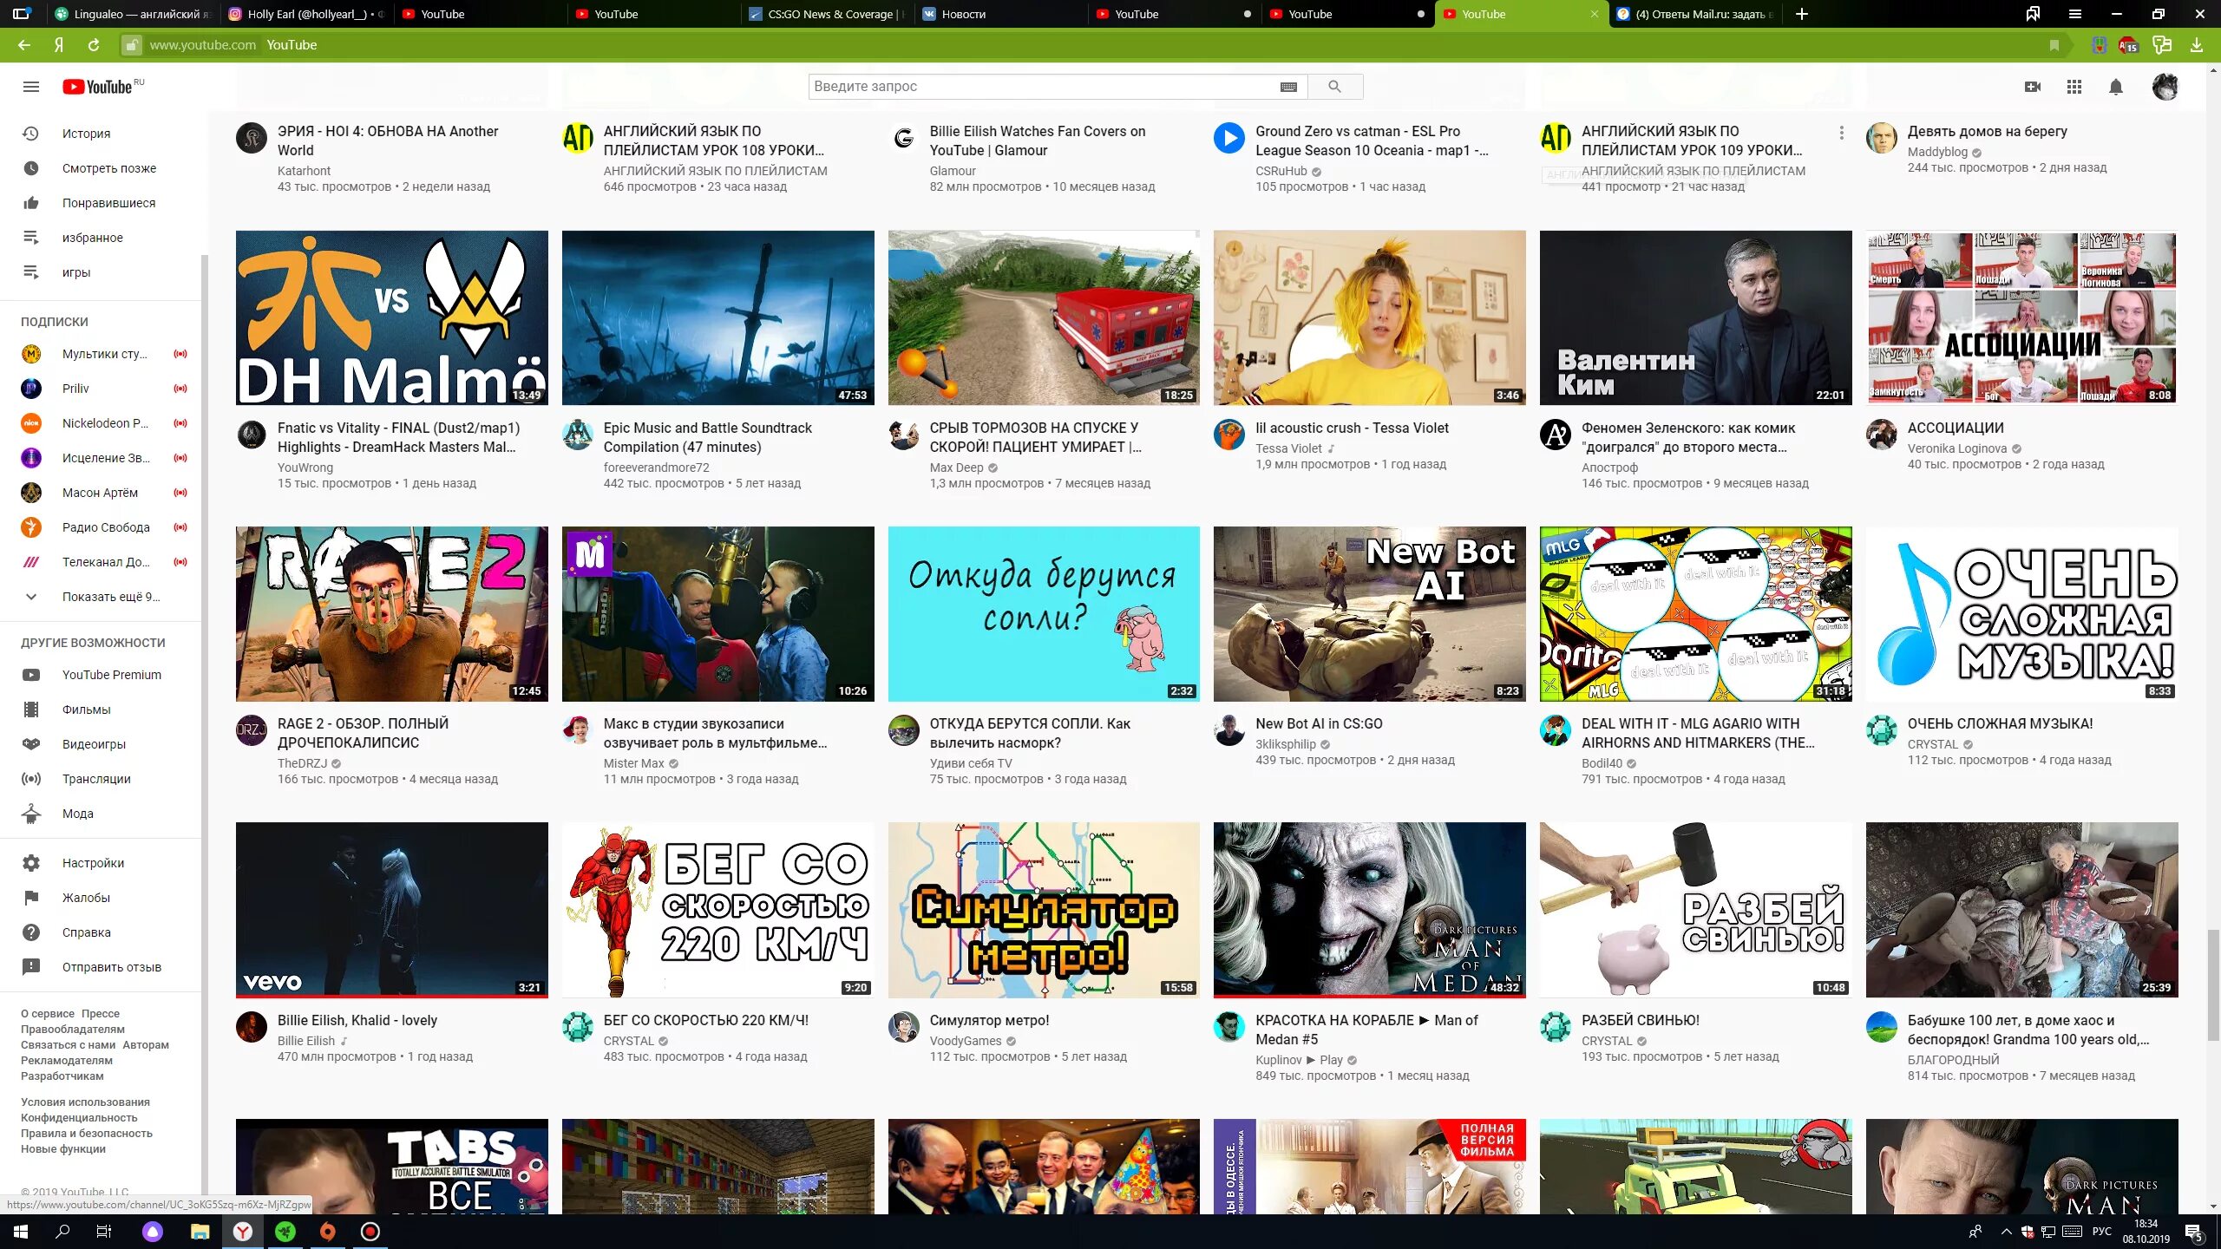This screenshot has height=1249, width=2221.
Task: Expand Показать ещё 9 subscriptions
Action: 101,597
